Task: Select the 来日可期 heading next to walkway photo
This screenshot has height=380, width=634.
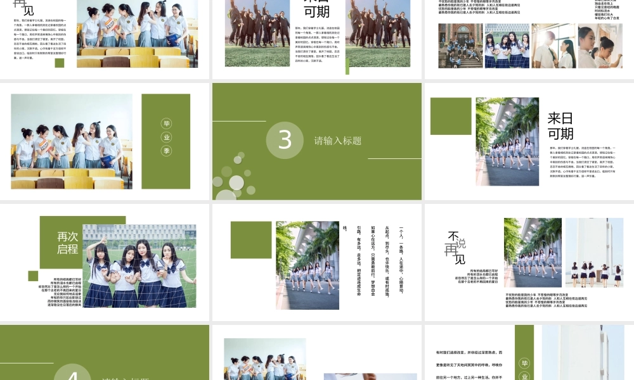Action: [x=560, y=126]
